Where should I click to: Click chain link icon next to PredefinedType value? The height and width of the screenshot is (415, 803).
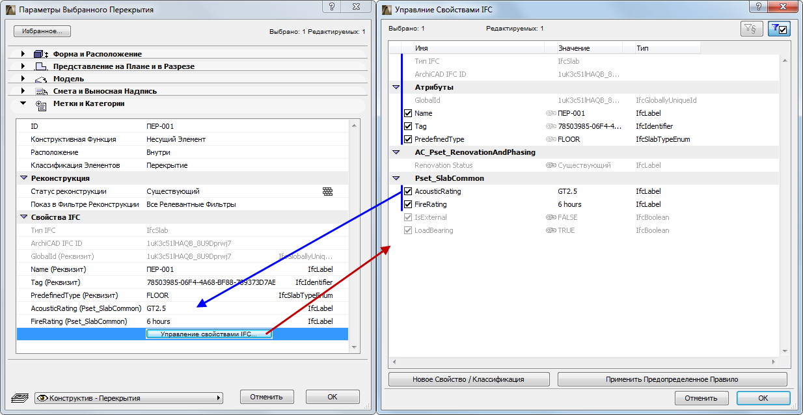pyautogui.click(x=551, y=139)
